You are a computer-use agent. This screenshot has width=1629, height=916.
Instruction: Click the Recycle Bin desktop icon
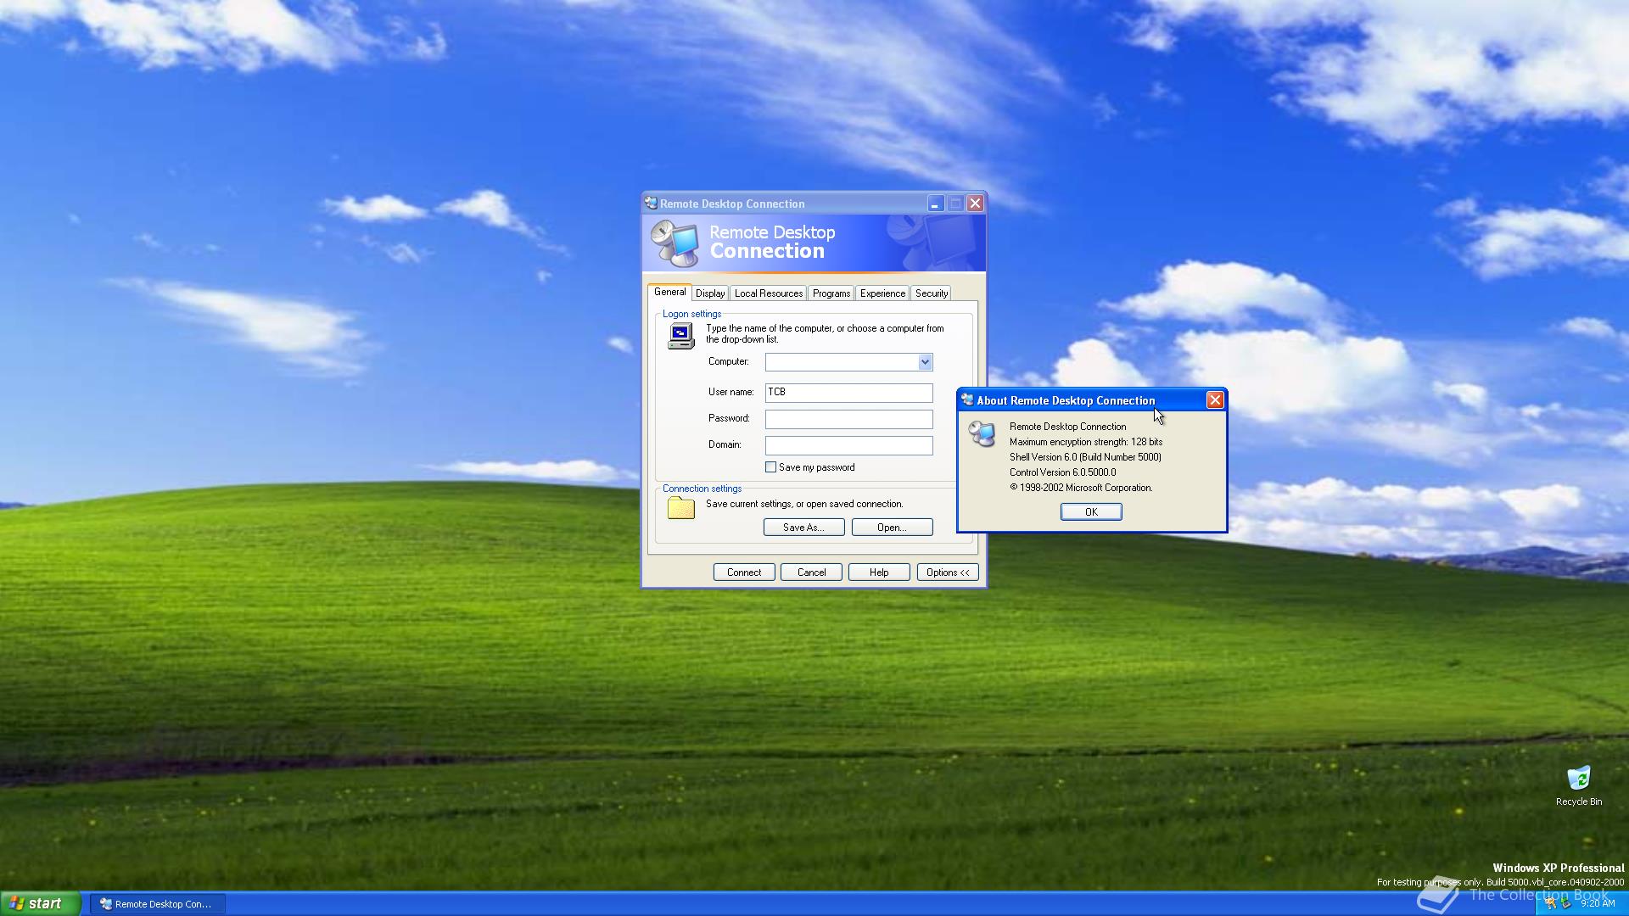(1578, 779)
